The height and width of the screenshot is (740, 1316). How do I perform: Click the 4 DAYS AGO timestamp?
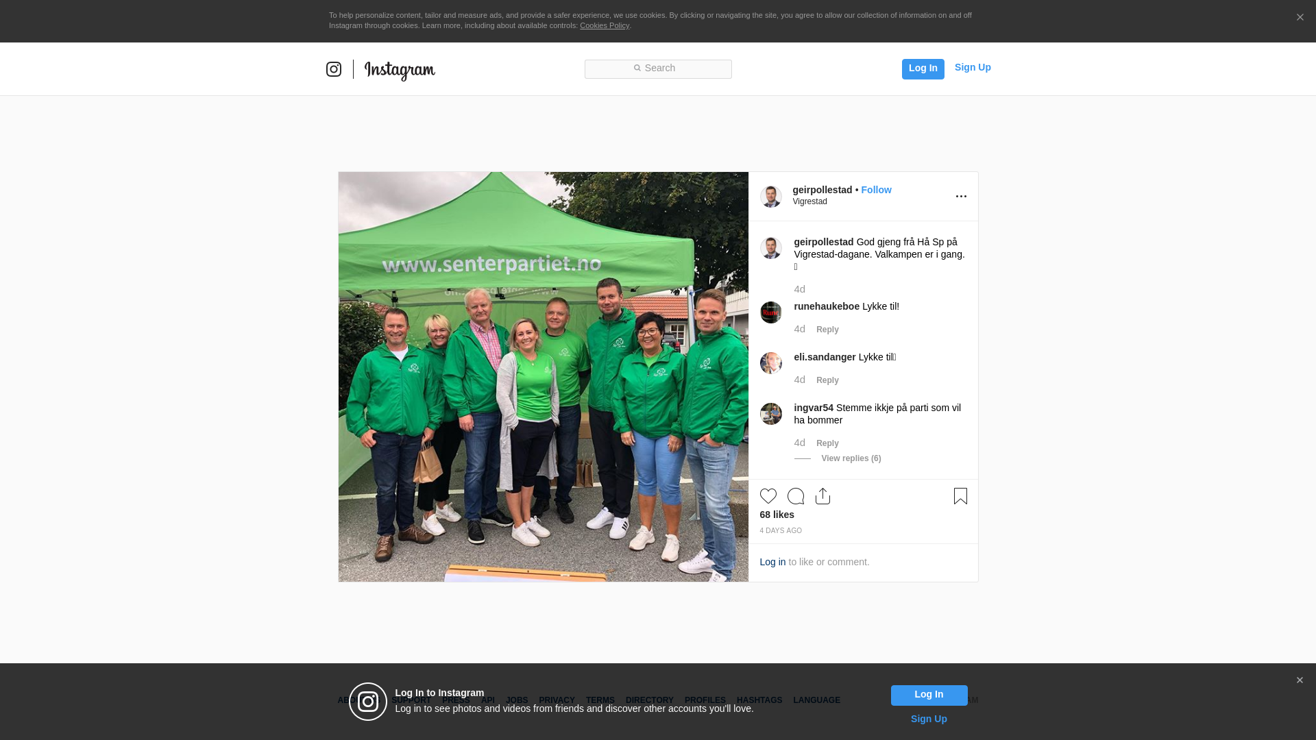(x=781, y=531)
